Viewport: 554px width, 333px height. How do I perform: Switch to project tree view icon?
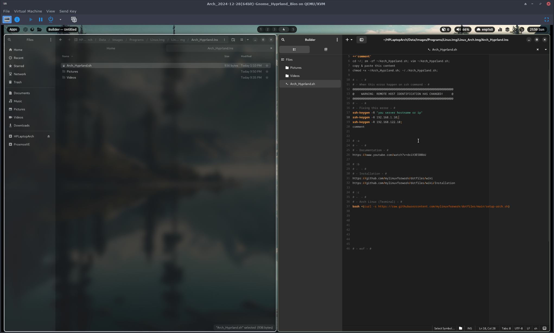tap(294, 49)
